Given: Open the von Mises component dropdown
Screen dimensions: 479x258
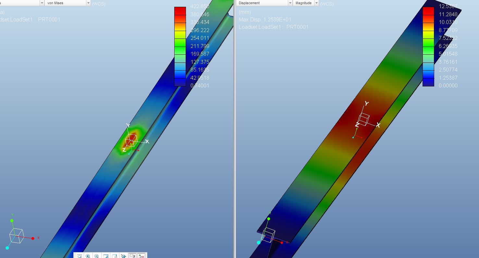Looking at the screenshot, I should coord(88,3).
